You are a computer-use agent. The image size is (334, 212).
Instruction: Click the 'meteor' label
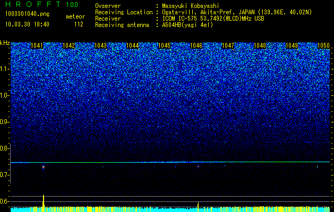click(75, 16)
